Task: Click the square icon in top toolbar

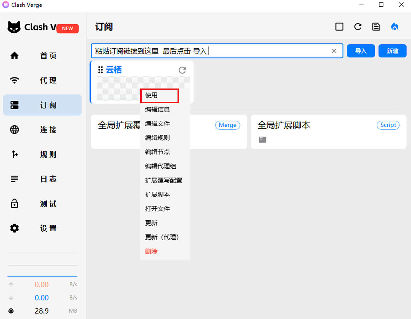Action: point(339,27)
